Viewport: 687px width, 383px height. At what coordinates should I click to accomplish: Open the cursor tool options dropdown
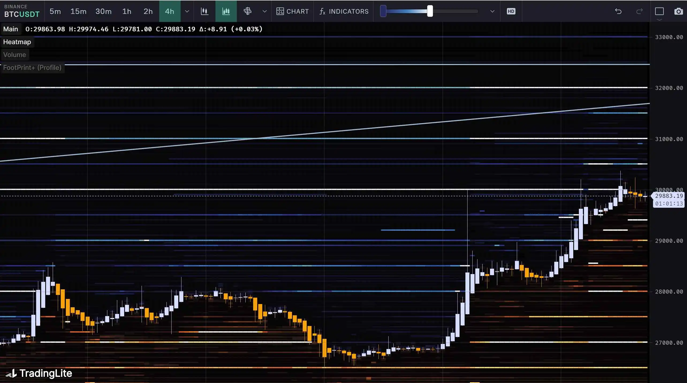(x=264, y=11)
